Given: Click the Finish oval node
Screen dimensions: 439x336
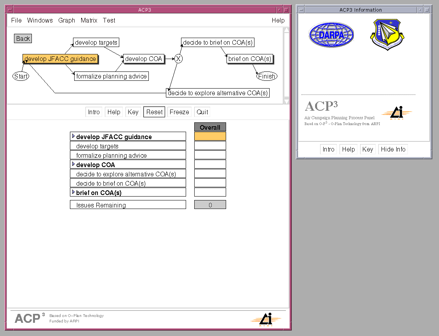Looking at the screenshot, I should 267,76.
